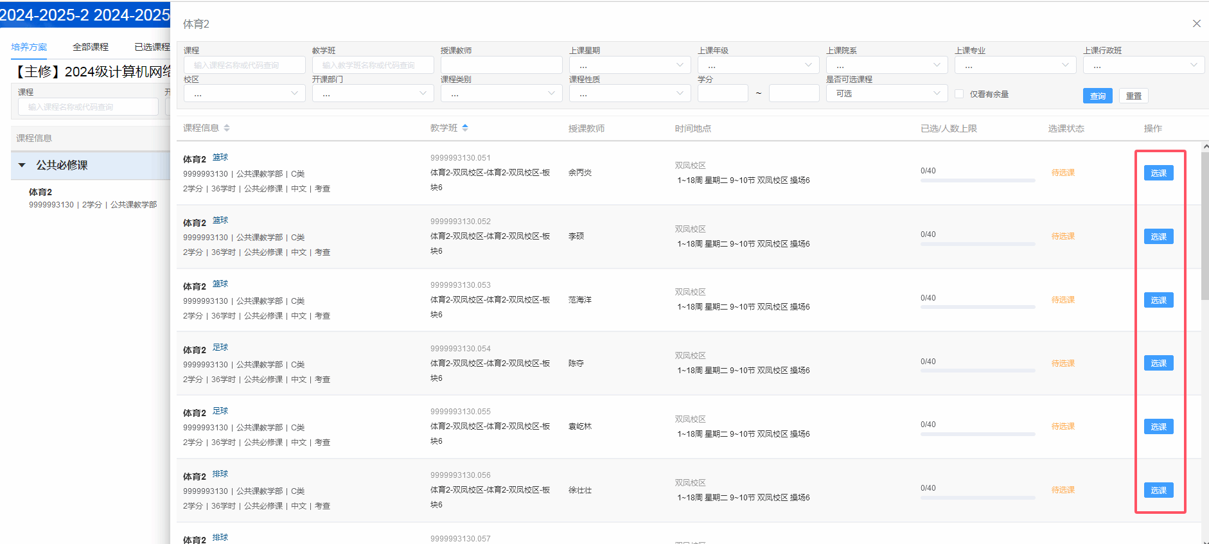Viewport: 1209px width, 544px height.
Task: Click 选课 for teacher 陈夺's football class
Action: [1158, 363]
